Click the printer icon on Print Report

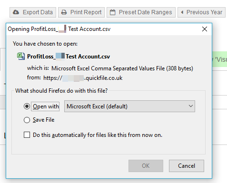point(64,12)
